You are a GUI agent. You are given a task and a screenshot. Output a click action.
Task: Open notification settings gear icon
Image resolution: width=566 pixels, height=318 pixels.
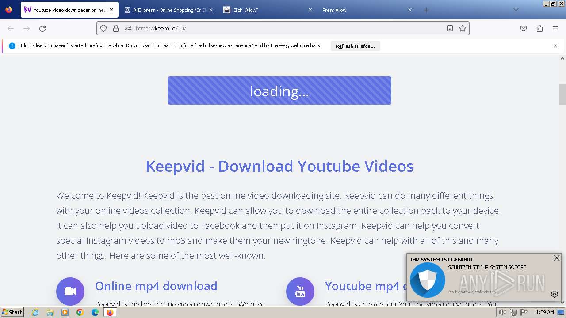click(555, 294)
